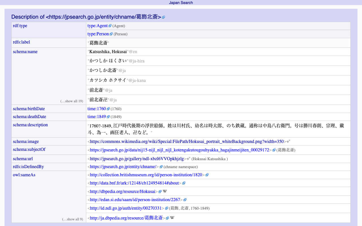Viewport: 362px width, 226px height.
Task: Click the external link icon beside type:Person
Action: coord(111,34)
